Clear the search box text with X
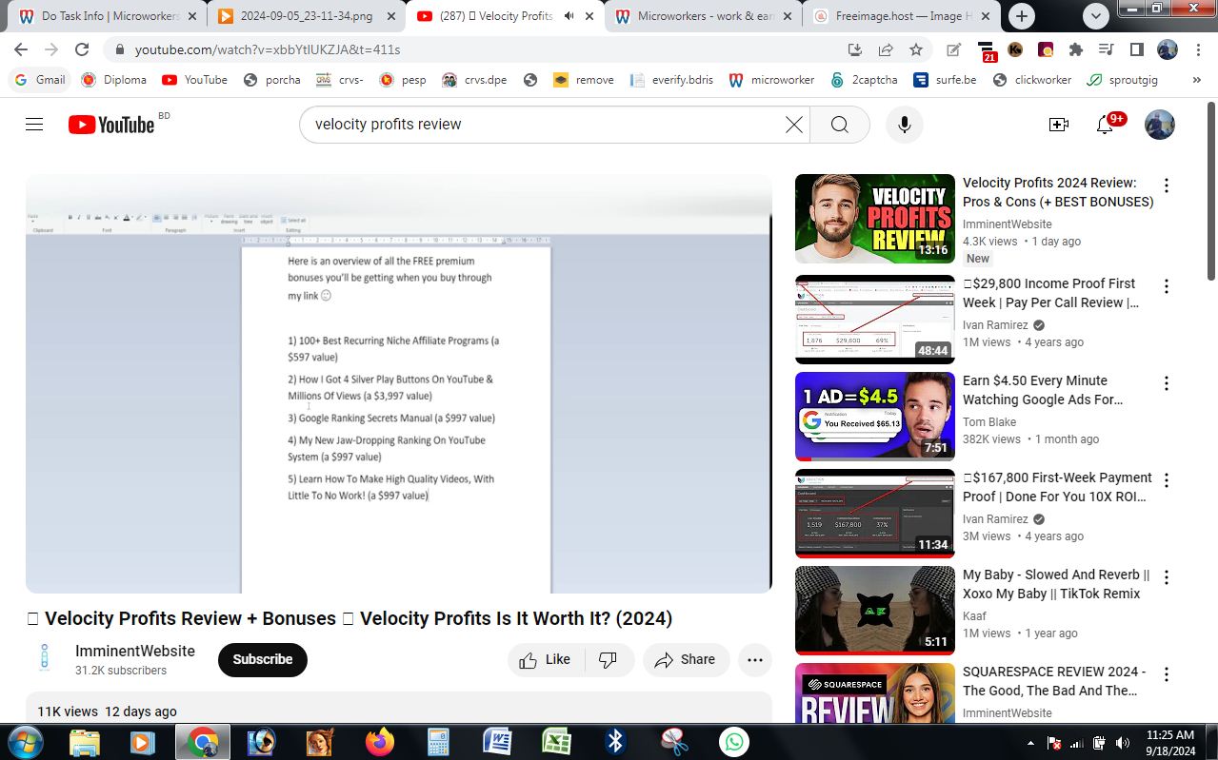 (x=793, y=125)
